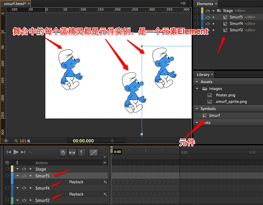Image resolution: width=263 pixels, height=205 pixels.
Task: Close the Library panel tab
Action: (x=212, y=75)
